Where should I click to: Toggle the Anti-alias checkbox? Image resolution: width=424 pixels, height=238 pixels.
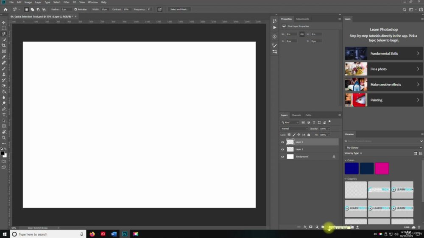tap(75, 9)
